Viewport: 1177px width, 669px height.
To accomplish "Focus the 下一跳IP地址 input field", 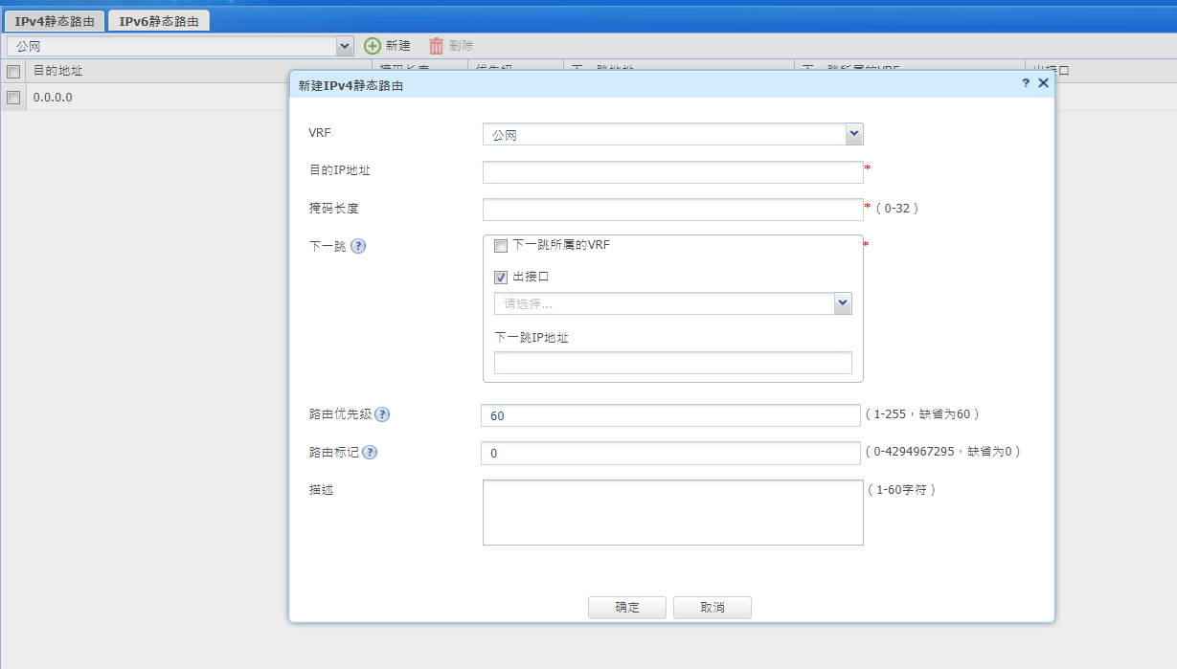I will coord(673,363).
